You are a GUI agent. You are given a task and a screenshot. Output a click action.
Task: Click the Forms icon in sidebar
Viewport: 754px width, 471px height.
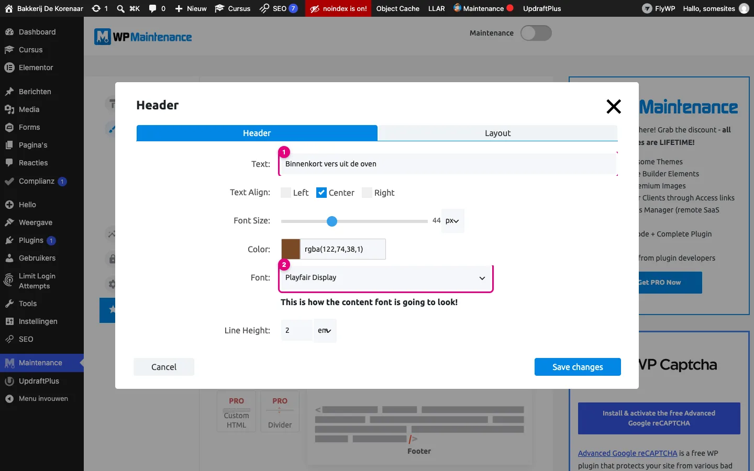point(9,127)
